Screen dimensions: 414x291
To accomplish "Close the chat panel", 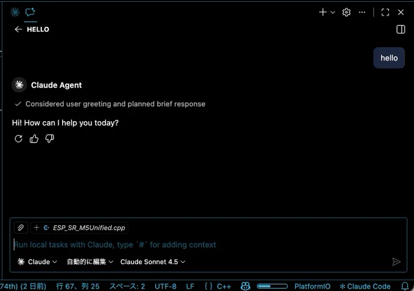I will (x=401, y=12).
